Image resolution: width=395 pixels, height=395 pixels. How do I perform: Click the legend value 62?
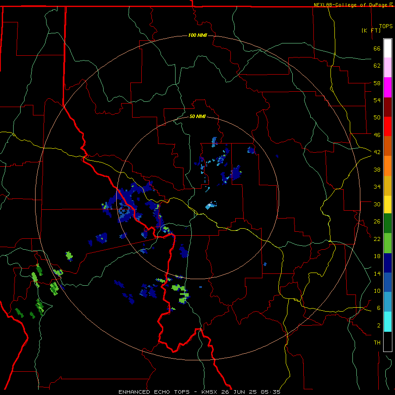pyautogui.click(x=377, y=66)
